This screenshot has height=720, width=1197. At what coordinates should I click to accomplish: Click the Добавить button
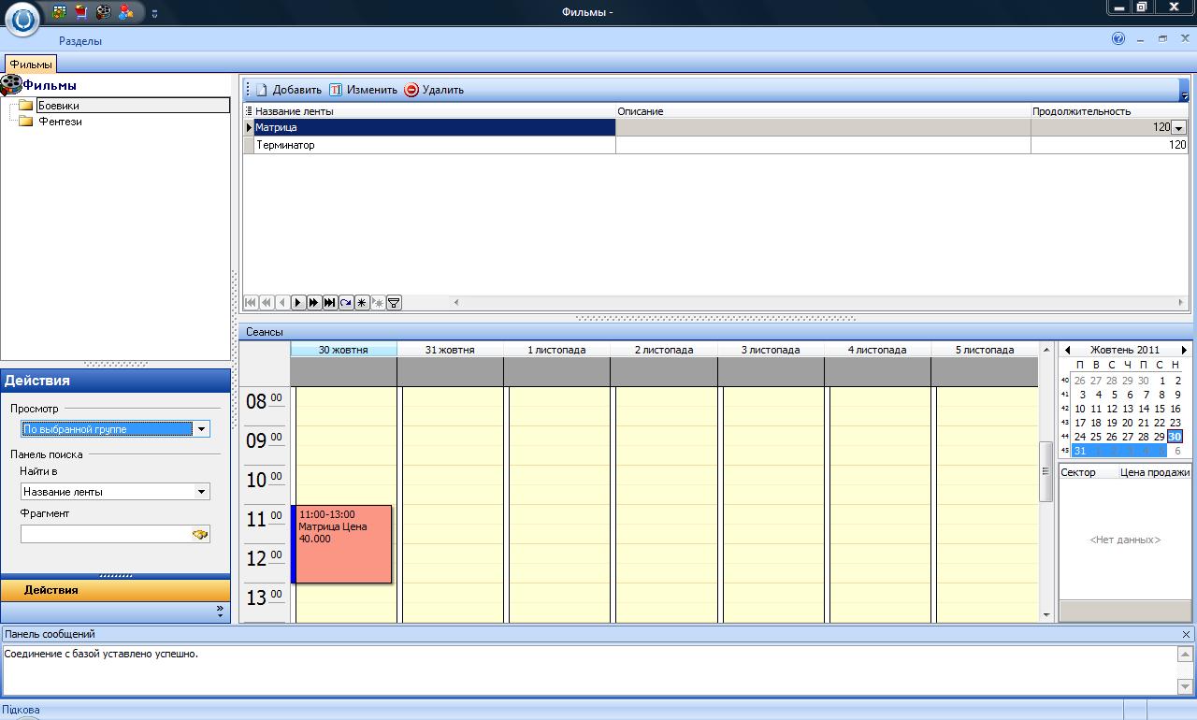(x=288, y=90)
